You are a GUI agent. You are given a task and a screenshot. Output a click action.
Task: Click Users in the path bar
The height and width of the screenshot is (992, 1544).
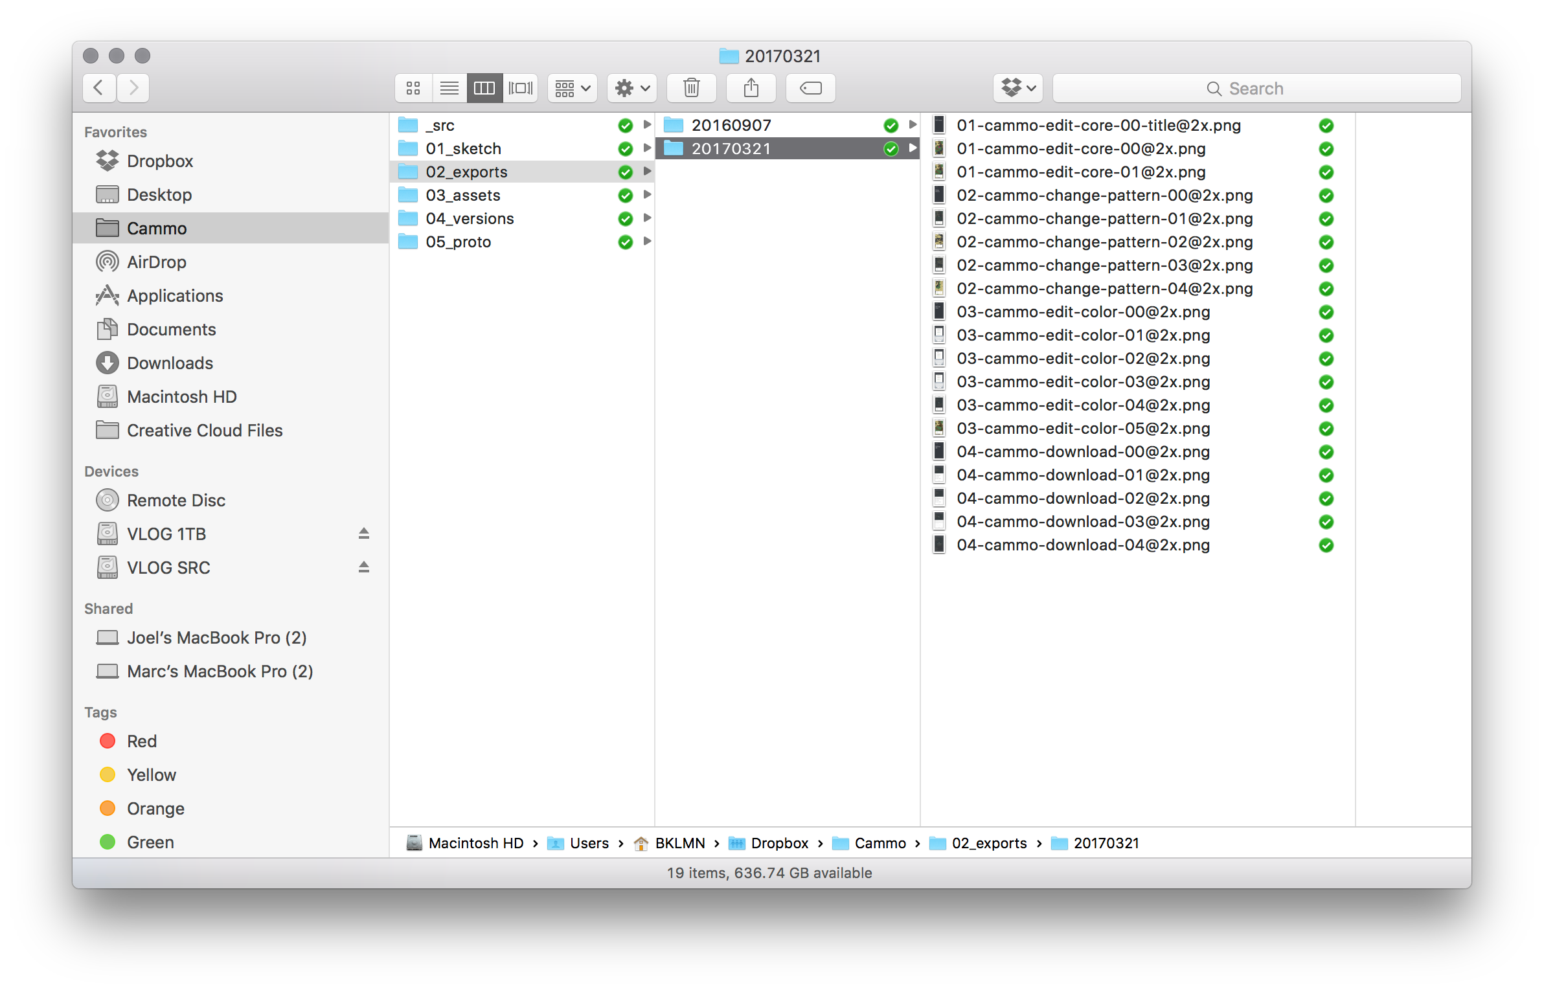pyautogui.click(x=589, y=843)
